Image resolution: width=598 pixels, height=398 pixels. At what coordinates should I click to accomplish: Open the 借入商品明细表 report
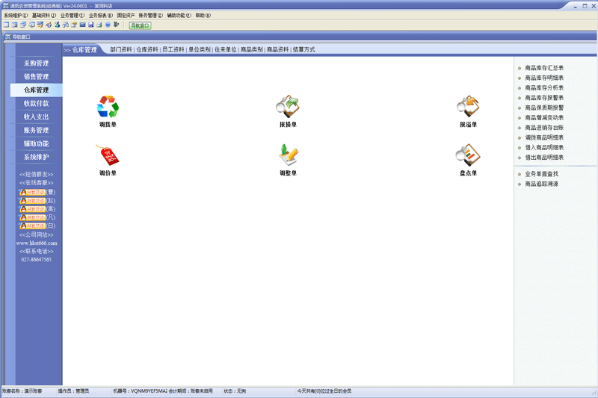coord(544,147)
